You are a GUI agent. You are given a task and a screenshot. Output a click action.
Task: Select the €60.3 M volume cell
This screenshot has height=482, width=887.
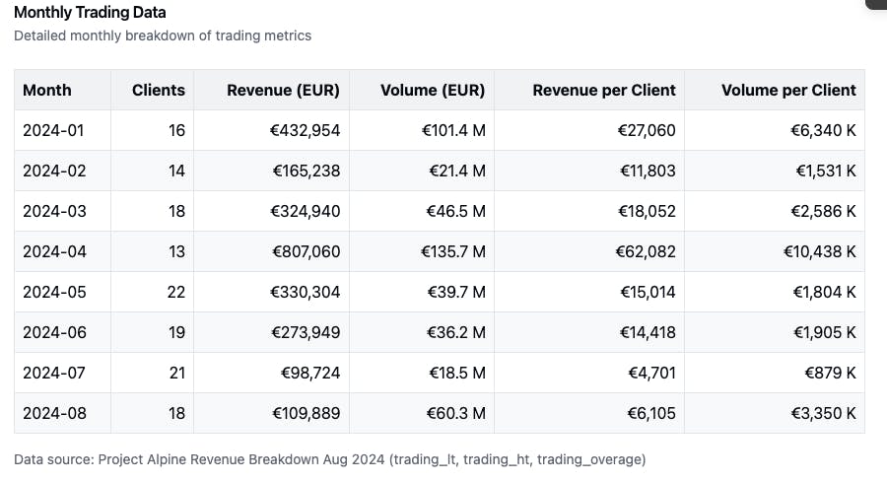[458, 413]
